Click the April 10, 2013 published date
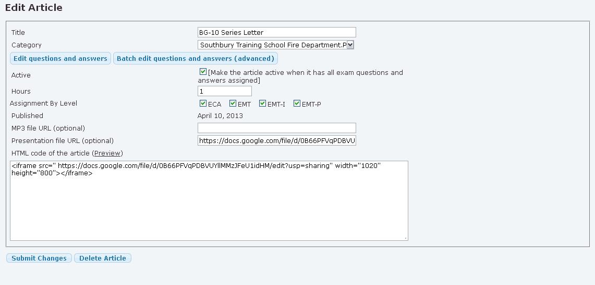This screenshot has width=595, height=285. point(220,115)
